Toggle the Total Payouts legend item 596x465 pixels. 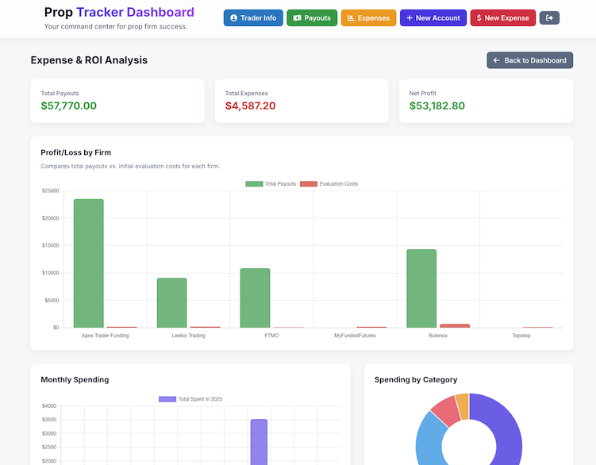[271, 184]
